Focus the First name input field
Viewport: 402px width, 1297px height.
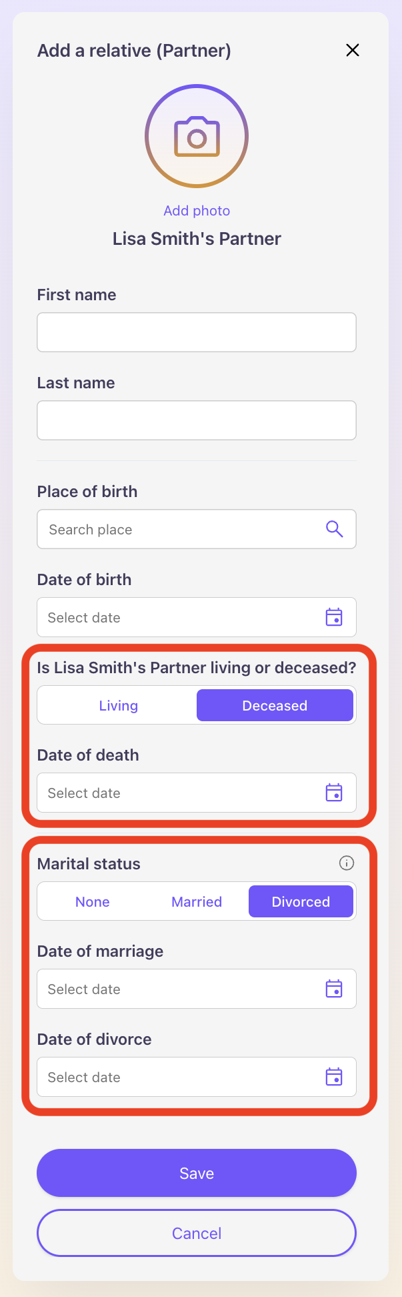pyautogui.click(x=197, y=332)
